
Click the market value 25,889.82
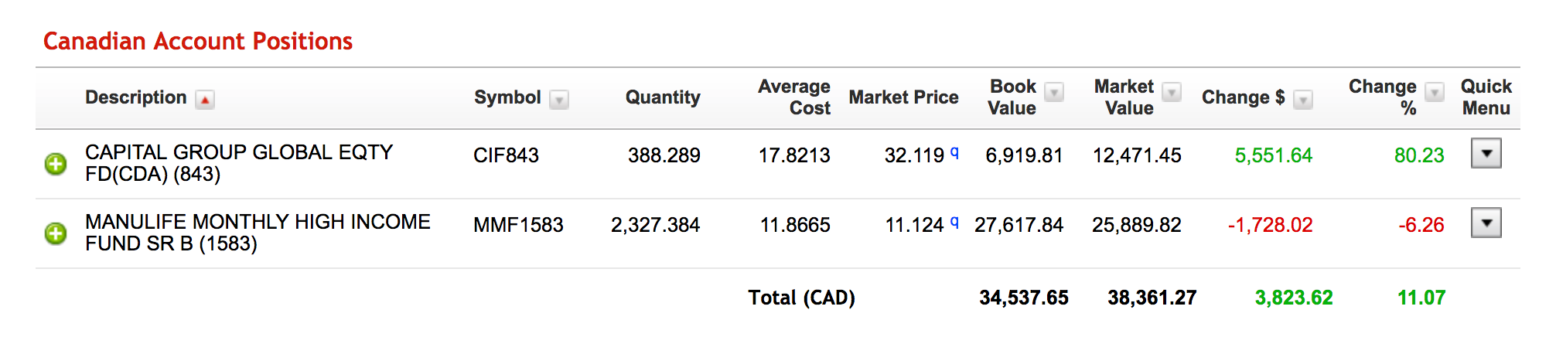click(1137, 225)
